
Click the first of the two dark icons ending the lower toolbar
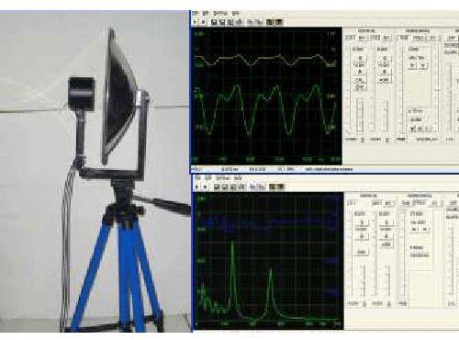(272, 187)
